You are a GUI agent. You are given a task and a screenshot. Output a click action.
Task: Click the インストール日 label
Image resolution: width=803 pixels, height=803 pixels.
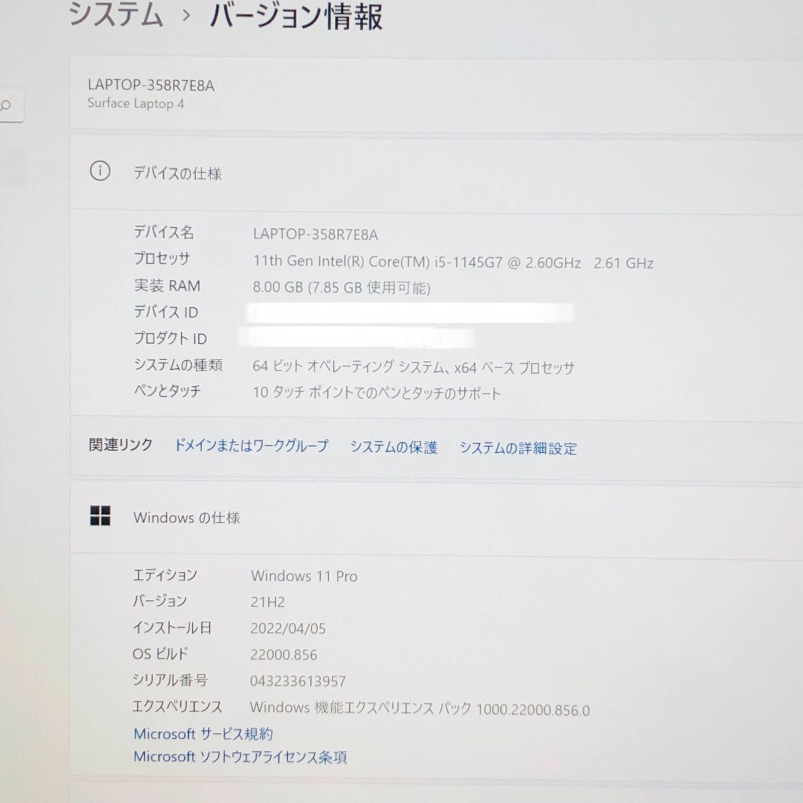pos(172,627)
